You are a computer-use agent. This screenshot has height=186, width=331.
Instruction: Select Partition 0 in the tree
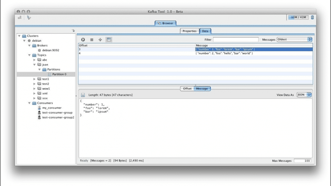click(59, 74)
